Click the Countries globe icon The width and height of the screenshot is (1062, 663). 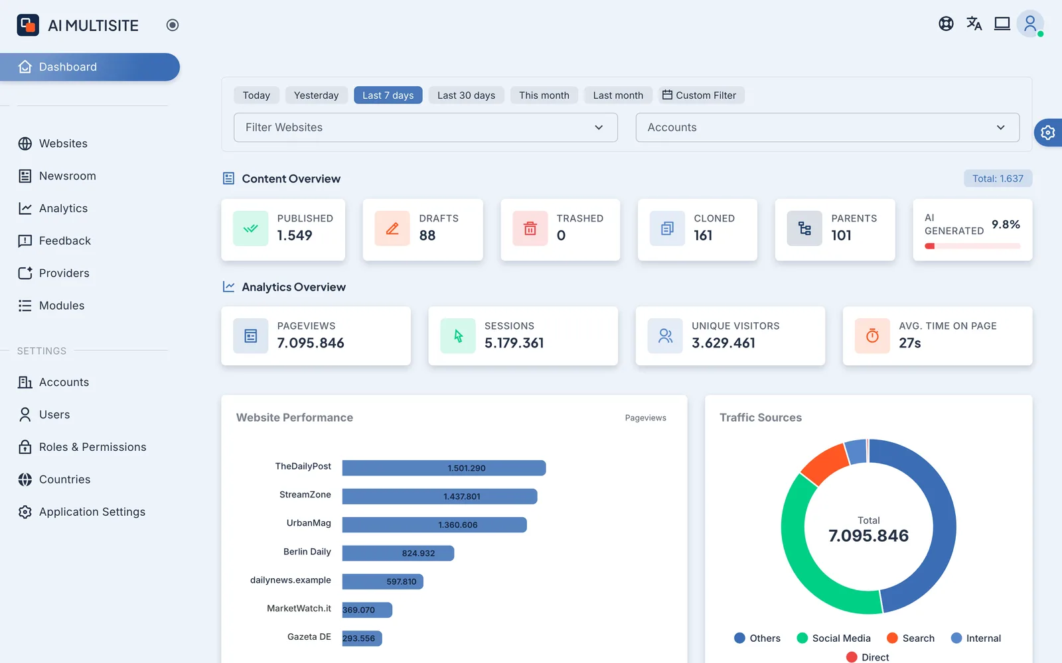pyautogui.click(x=25, y=479)
